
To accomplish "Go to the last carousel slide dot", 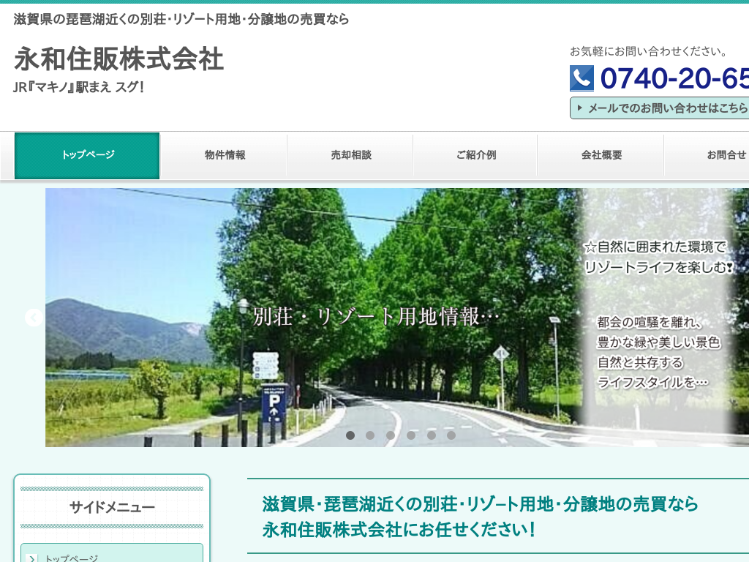I will point(451,435).
